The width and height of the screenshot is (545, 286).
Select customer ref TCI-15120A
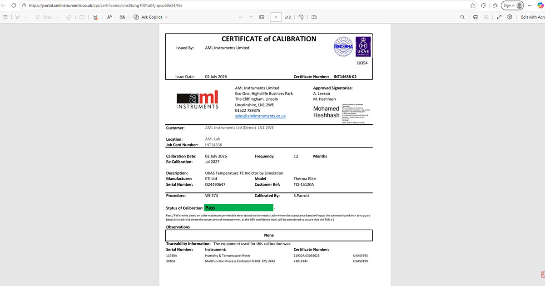click(304, 185)
